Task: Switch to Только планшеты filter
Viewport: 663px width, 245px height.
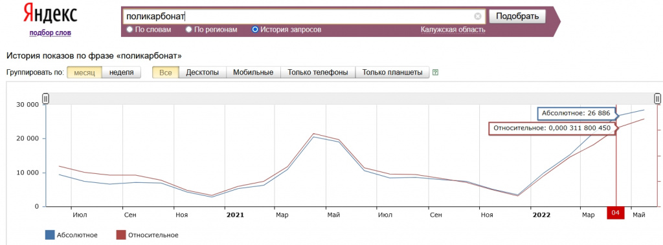Action: 392,72
